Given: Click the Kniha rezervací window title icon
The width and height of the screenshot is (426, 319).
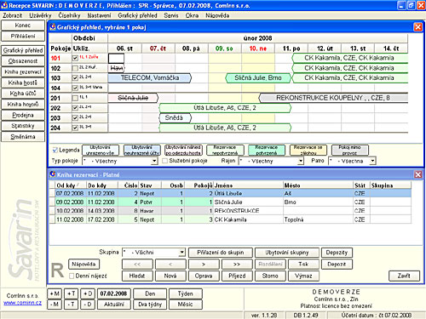Looking at the screenshot, I should [x=53, y=174].
